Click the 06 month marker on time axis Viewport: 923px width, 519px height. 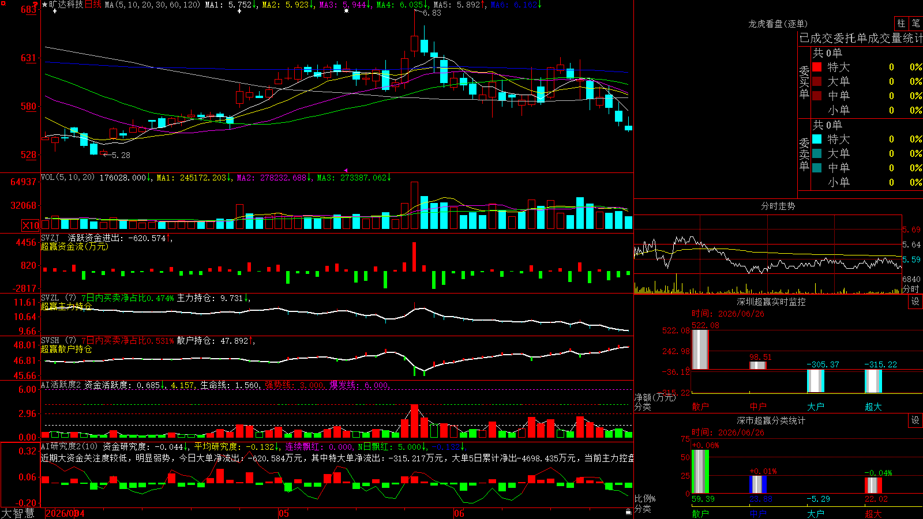(x=459, y=513)
